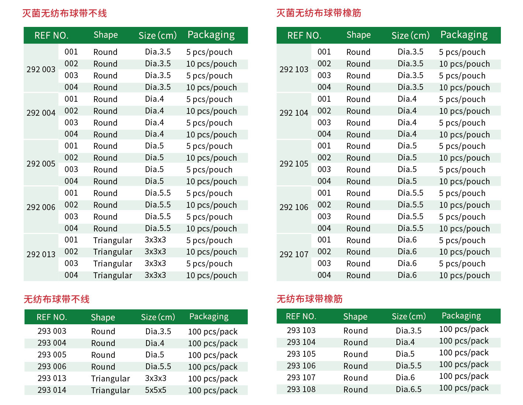Select the 292 004 reference cell

(x=41, y=113)
